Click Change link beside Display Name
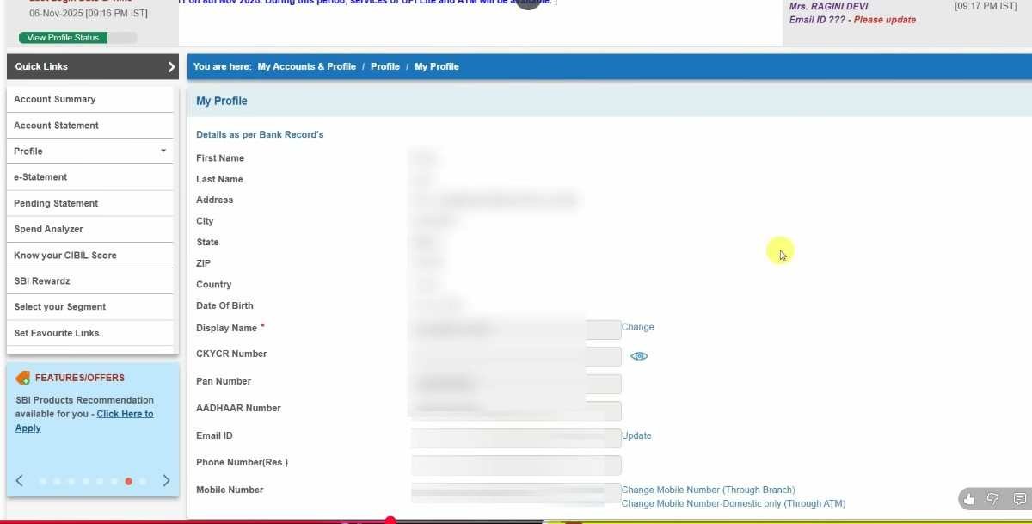This screenshot has width=1032, height=524. 637,327
